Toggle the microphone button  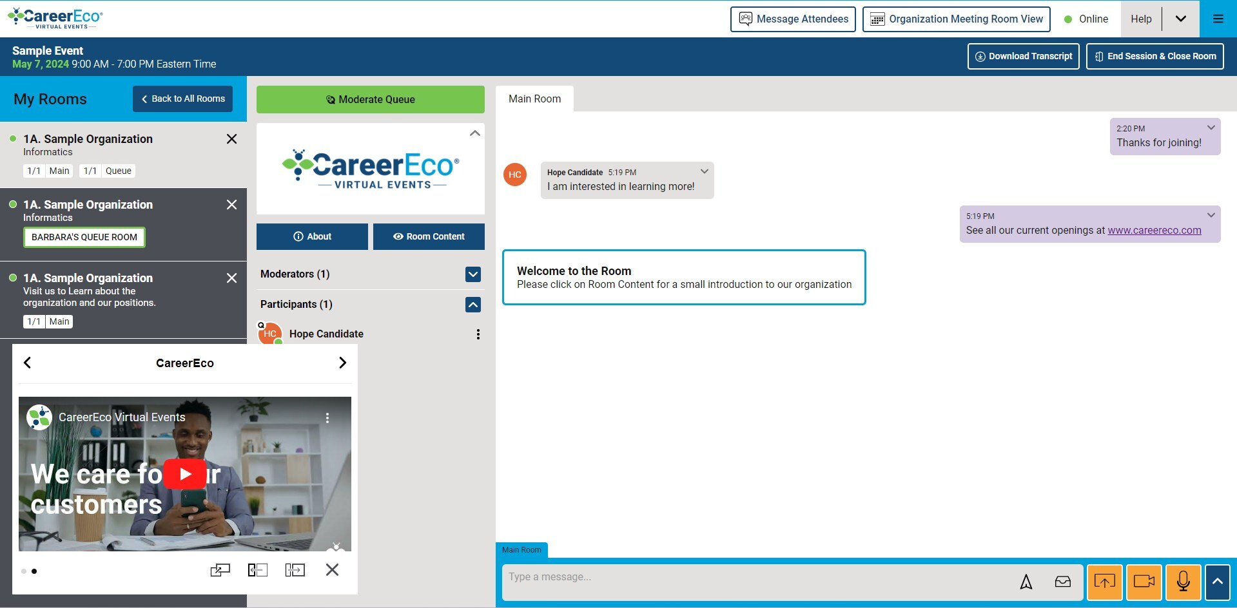pyautogui.click(x=1183, y=582)
